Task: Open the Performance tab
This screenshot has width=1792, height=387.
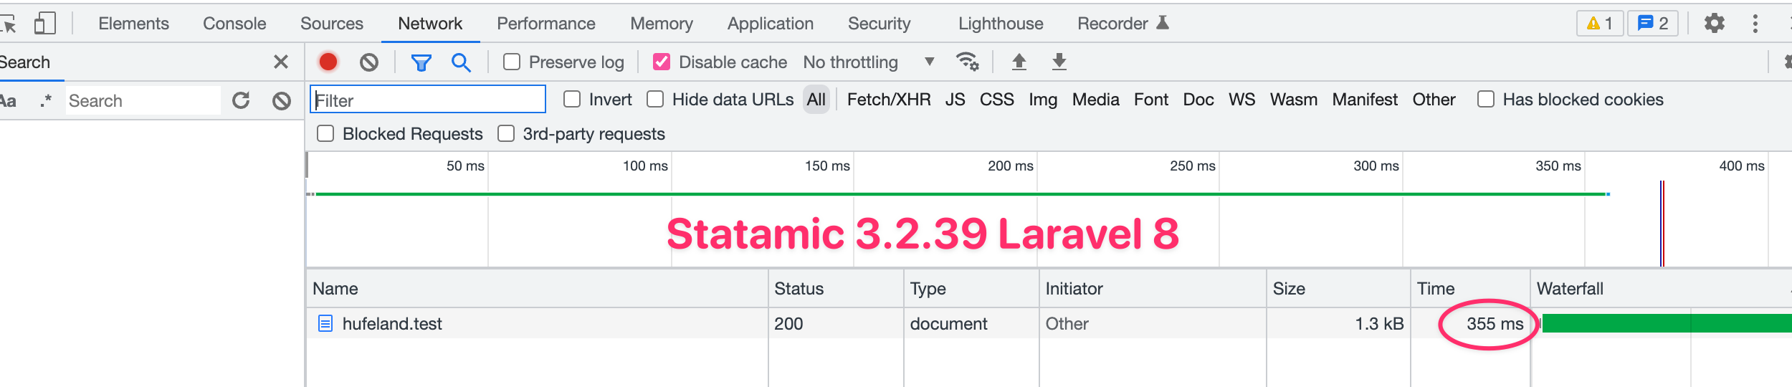Action: coord(546,24)
